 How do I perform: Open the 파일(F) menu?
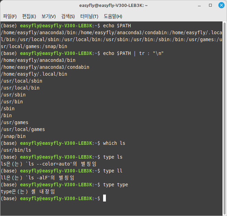pos(10,16)
